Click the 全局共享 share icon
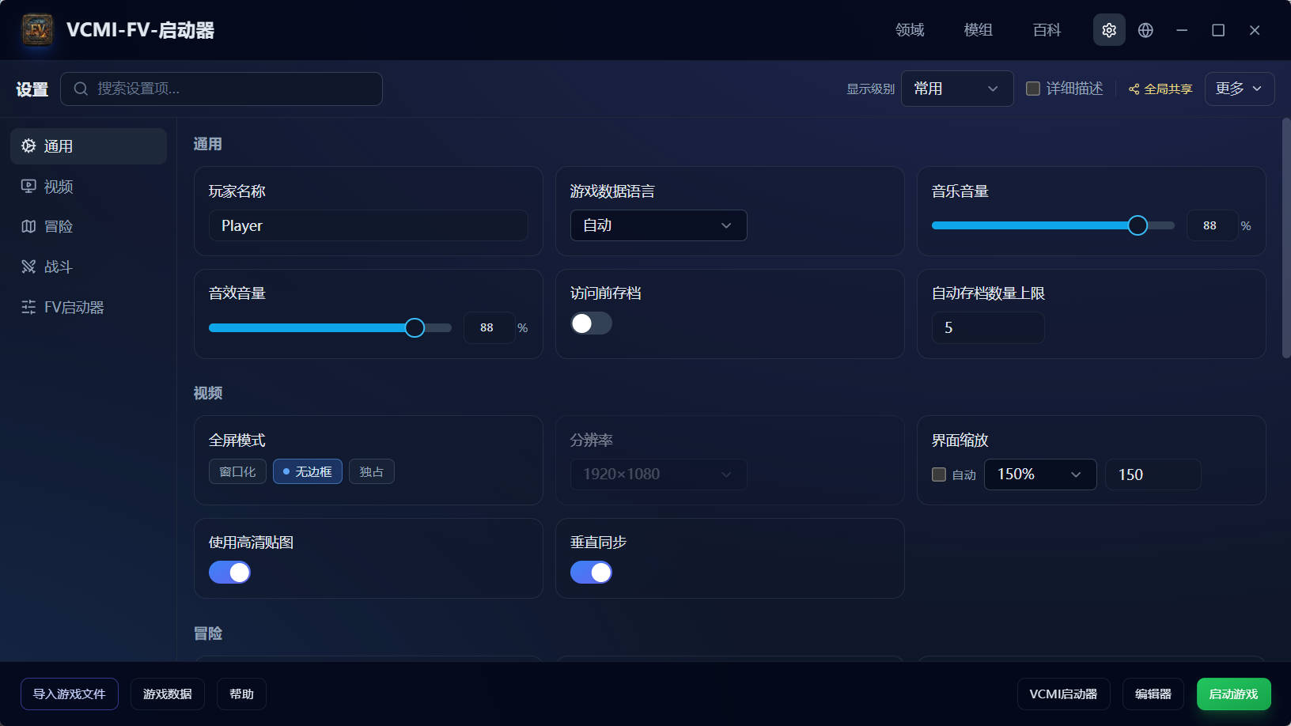Screen dimensions: 1291x726 [x=1134, y=89]
